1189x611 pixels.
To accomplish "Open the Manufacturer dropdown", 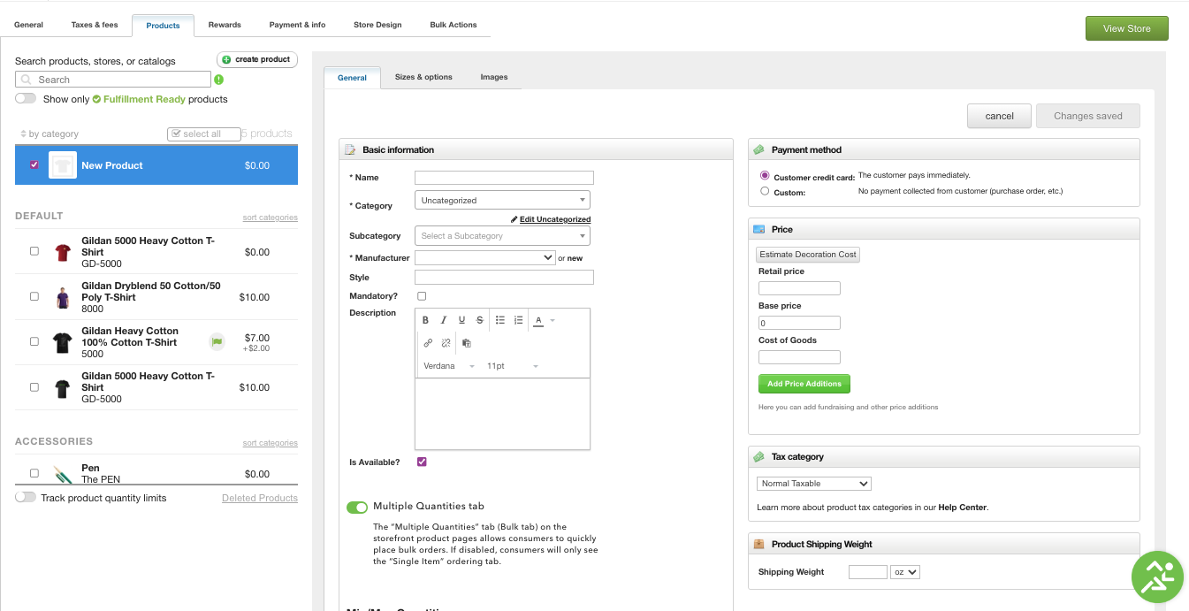I will tap(484, 257).
